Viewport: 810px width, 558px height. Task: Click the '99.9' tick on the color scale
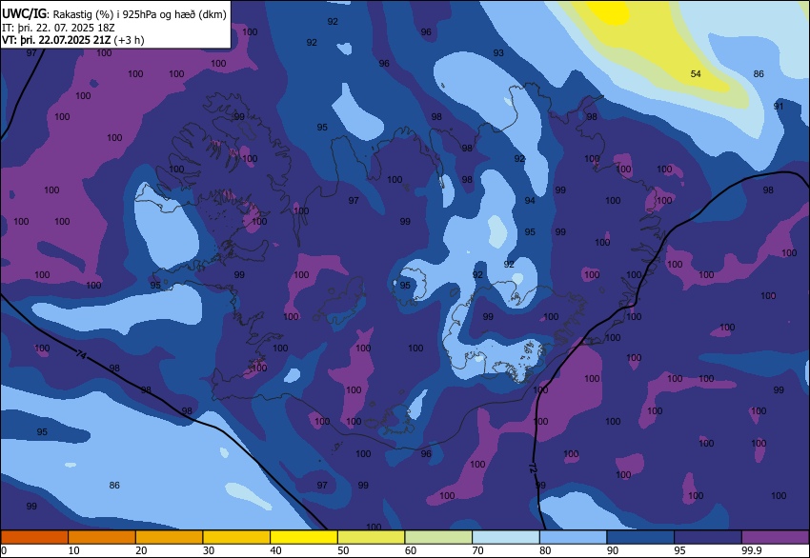point(750,550)
